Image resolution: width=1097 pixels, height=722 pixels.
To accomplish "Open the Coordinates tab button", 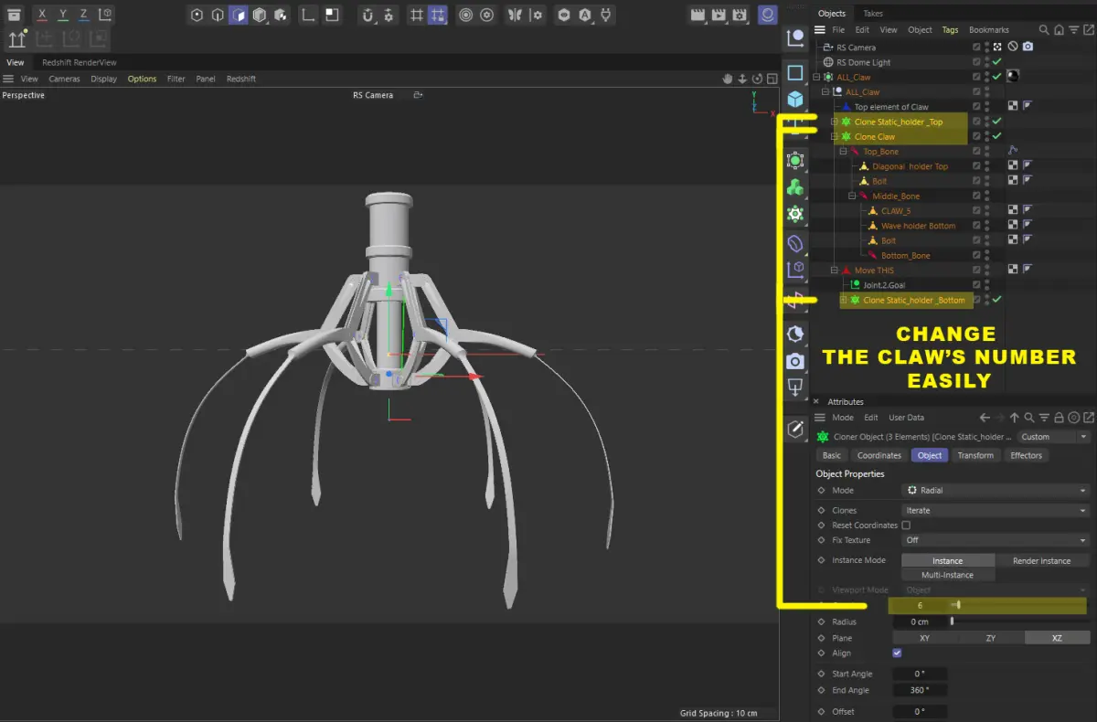I will [879, 455].
